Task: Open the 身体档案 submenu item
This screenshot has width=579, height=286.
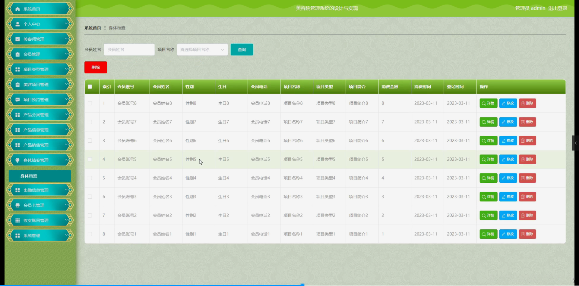Action: tap(40, 176)
